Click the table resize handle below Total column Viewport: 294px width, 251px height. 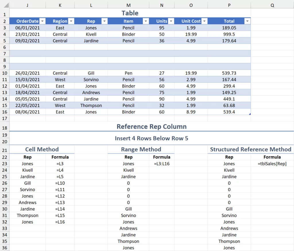(250, 114)
